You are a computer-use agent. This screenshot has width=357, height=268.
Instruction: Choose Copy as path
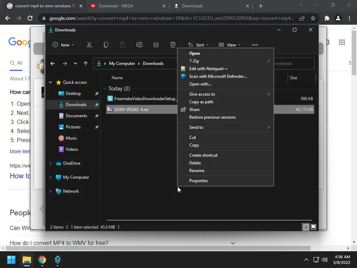point(226,102)
